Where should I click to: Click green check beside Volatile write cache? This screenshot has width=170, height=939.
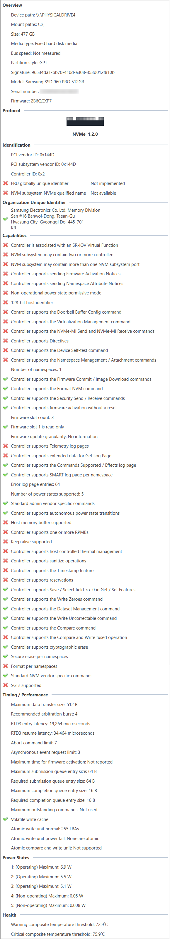(6, 819)
